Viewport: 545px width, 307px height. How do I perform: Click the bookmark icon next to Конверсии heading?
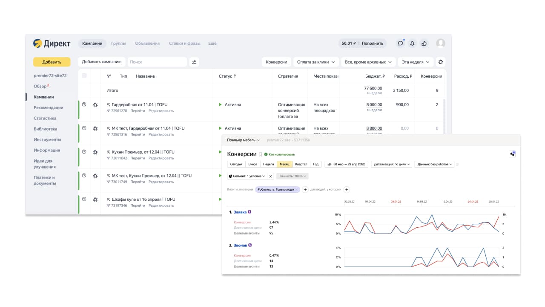coord(261,154)
